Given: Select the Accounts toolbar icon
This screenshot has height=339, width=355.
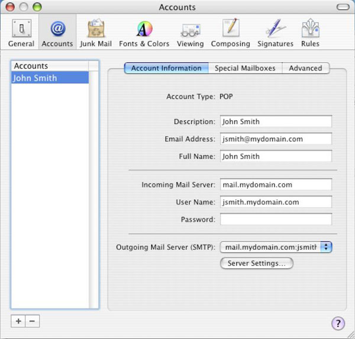Looking at the screenshot, I should (x=57, y=33).
